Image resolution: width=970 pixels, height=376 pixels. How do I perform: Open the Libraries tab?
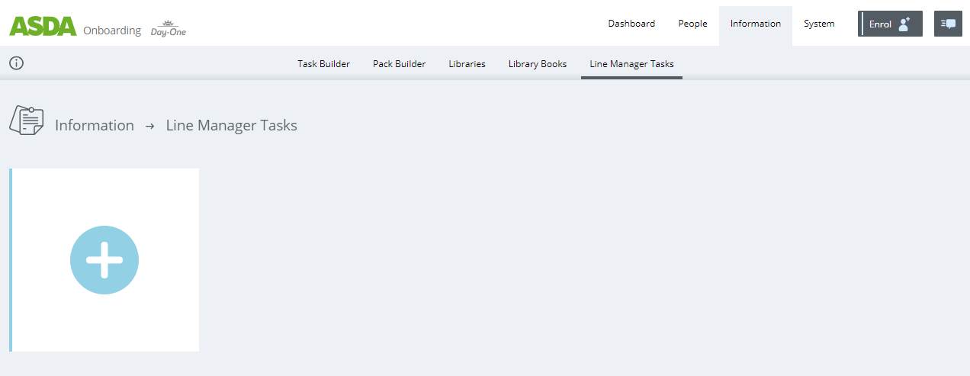tap(467, 64)
